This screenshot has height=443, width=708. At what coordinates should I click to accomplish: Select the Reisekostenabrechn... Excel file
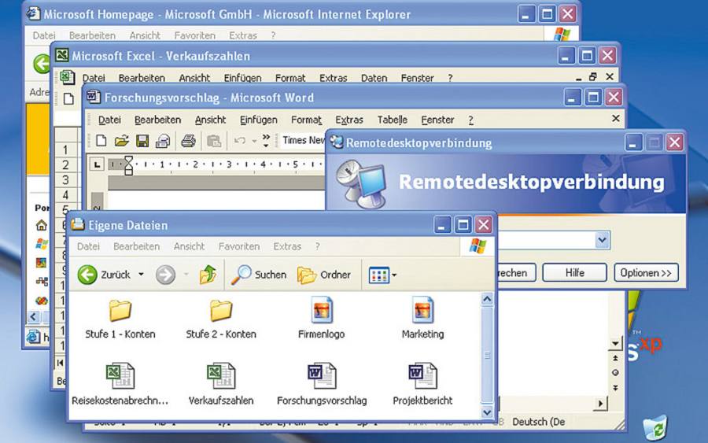point(120,385)
